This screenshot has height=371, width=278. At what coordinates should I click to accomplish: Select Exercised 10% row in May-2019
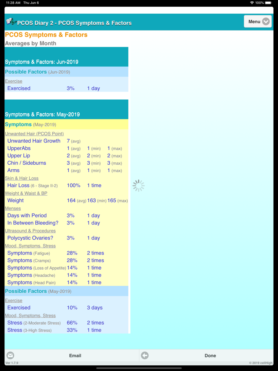click(x=66, y=308)
